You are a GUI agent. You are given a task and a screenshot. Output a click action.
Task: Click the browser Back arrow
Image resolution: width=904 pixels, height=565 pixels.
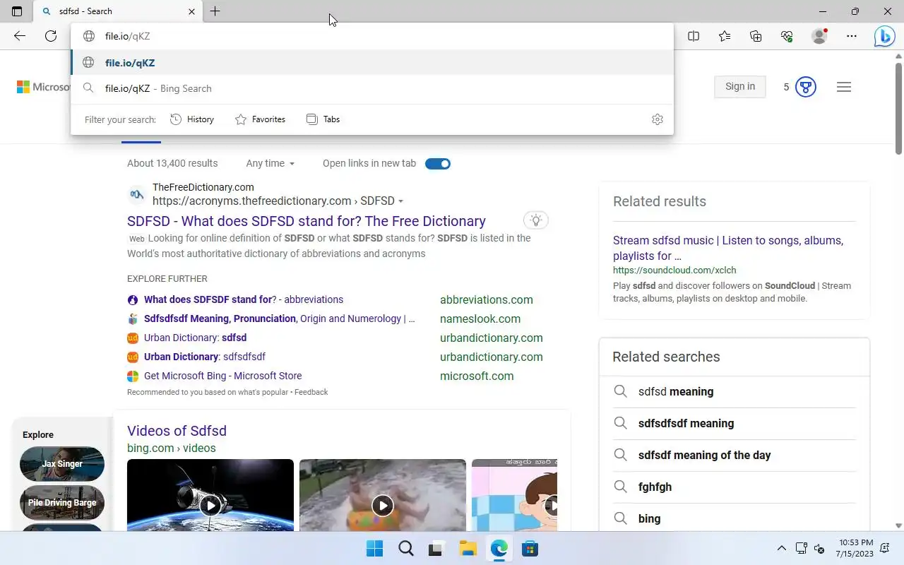pos(20,36)
